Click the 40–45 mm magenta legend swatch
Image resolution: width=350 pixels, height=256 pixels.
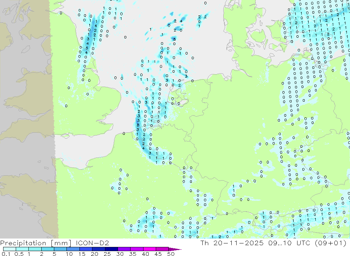coord(149,249)
